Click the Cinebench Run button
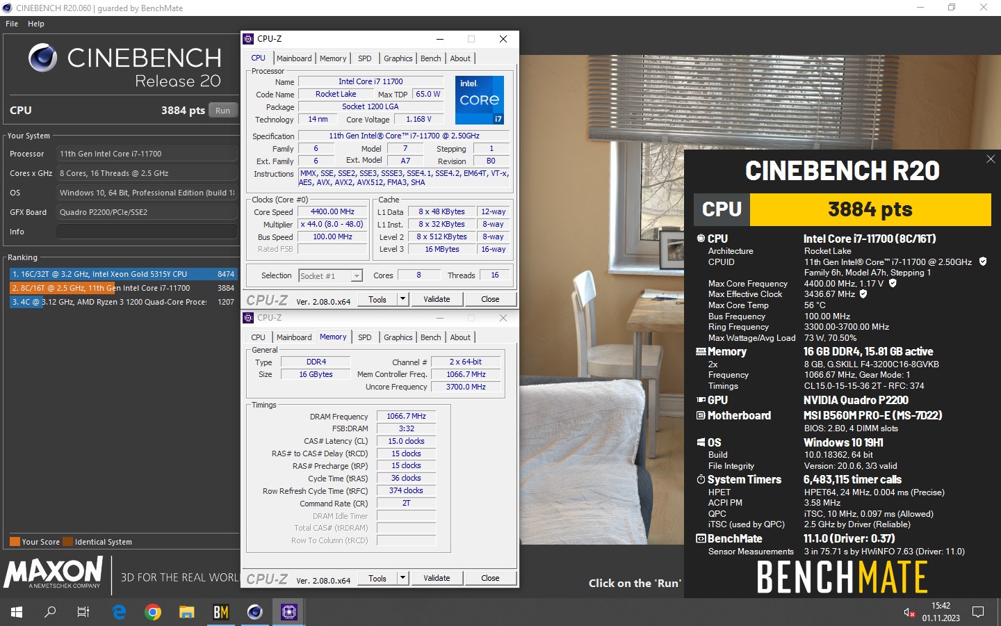1001x626 pixels. click(x=223, y=111)
